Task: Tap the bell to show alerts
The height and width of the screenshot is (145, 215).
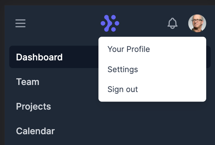Action: [x=172, y=23]
